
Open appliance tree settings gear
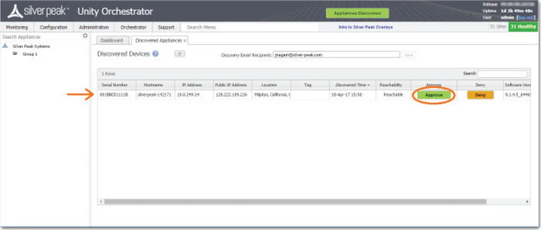coord(85,36)
